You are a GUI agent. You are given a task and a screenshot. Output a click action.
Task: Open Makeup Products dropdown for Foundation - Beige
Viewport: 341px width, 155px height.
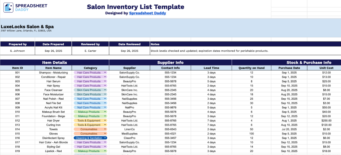tap(105, 116)
